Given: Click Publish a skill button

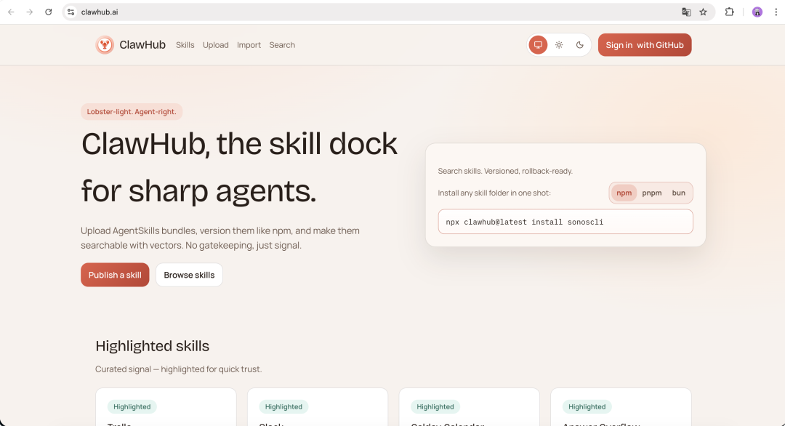Looking at the screenshot, I should pyautogui.click(x=115, y=275).
